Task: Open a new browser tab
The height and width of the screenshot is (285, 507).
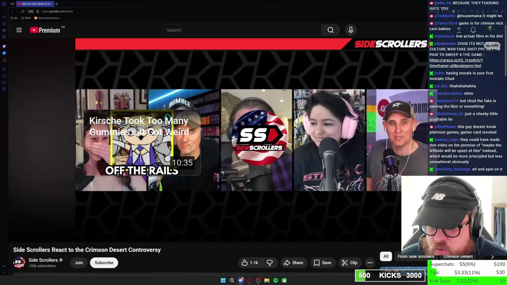Action: (x=57, y=4)
